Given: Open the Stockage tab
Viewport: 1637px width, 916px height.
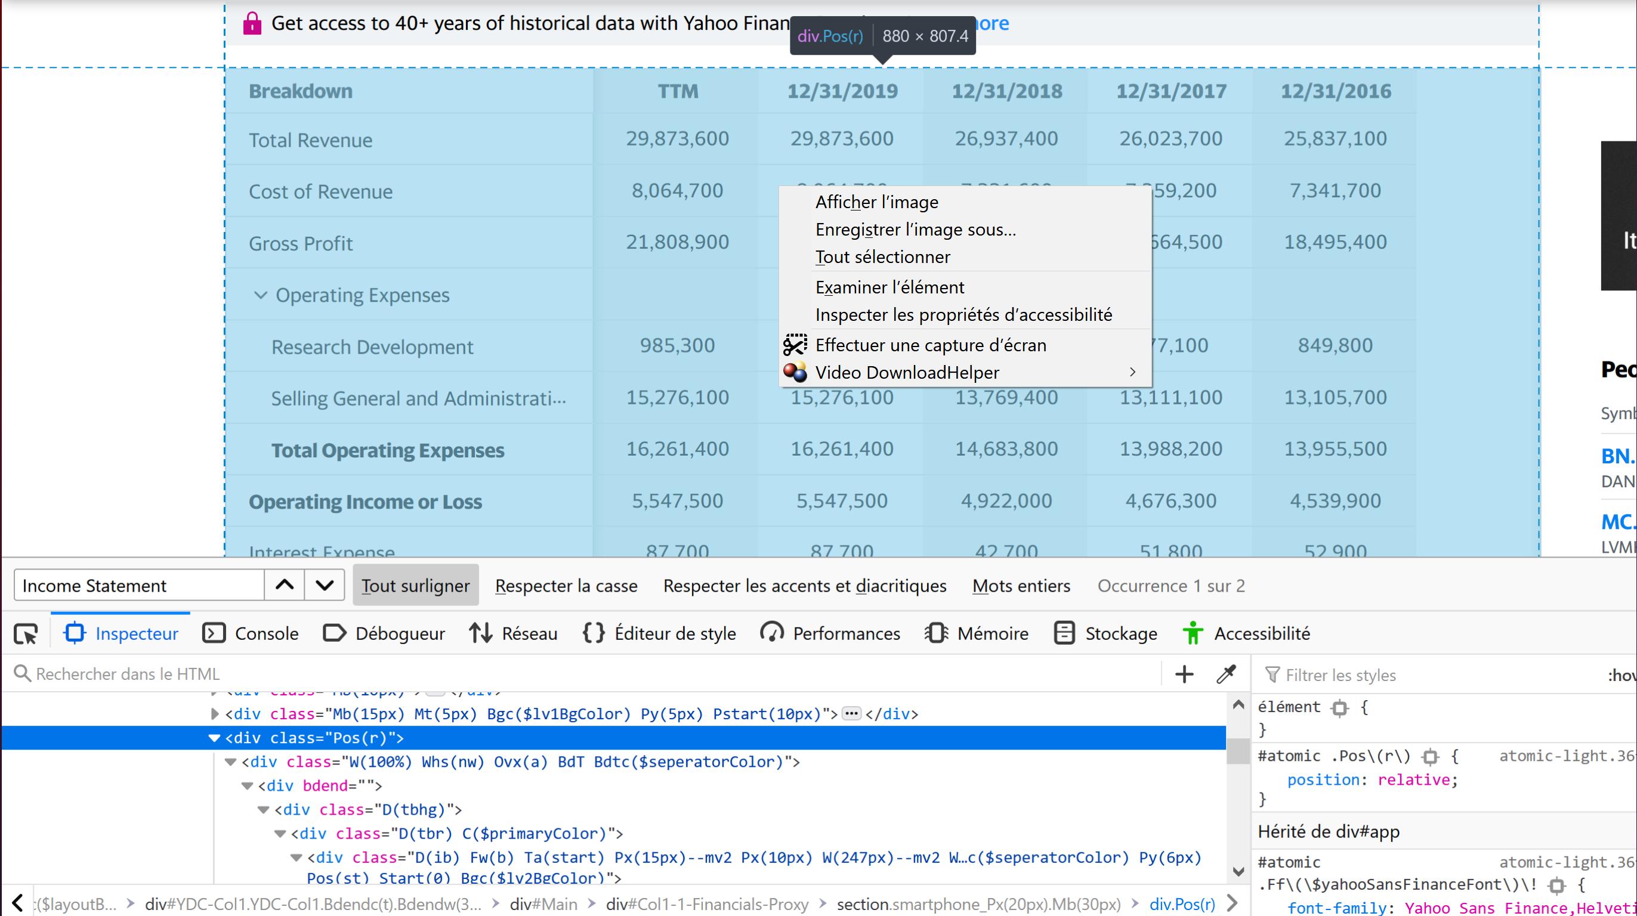Looking at the screenshot, I should (x=1105, y=633).
